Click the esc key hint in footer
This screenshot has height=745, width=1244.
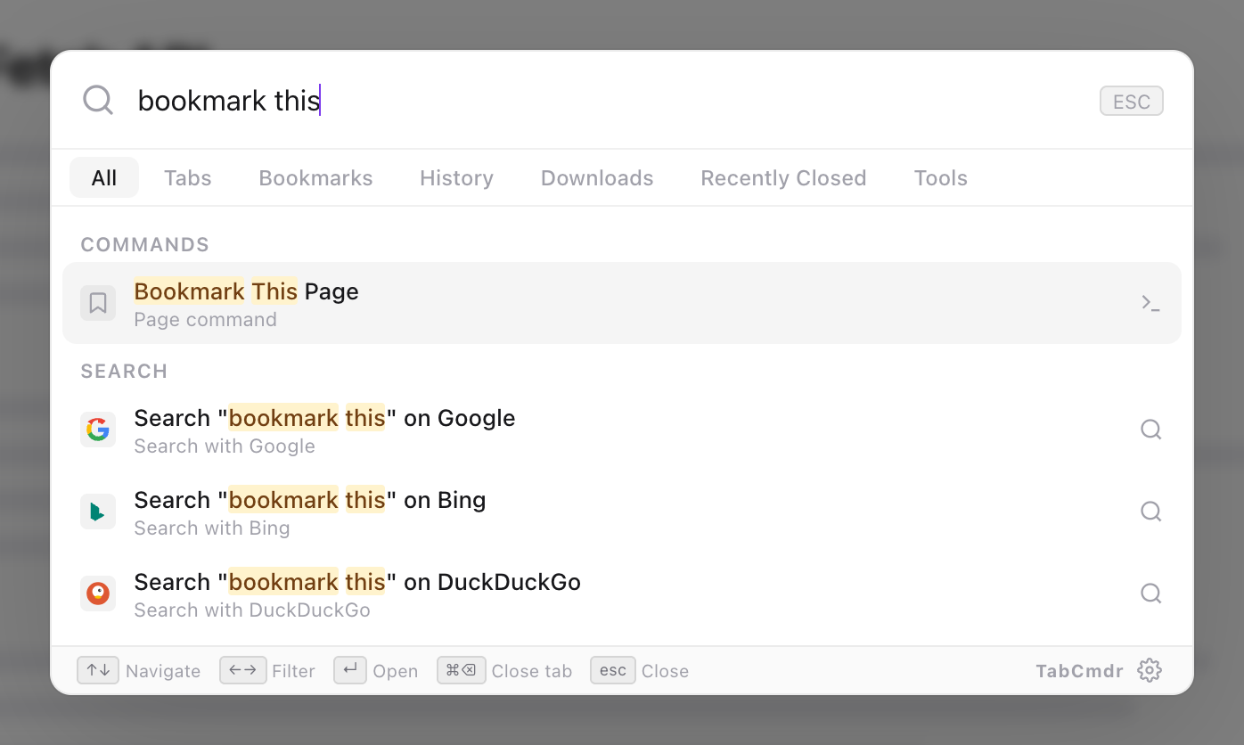(613, 670)
